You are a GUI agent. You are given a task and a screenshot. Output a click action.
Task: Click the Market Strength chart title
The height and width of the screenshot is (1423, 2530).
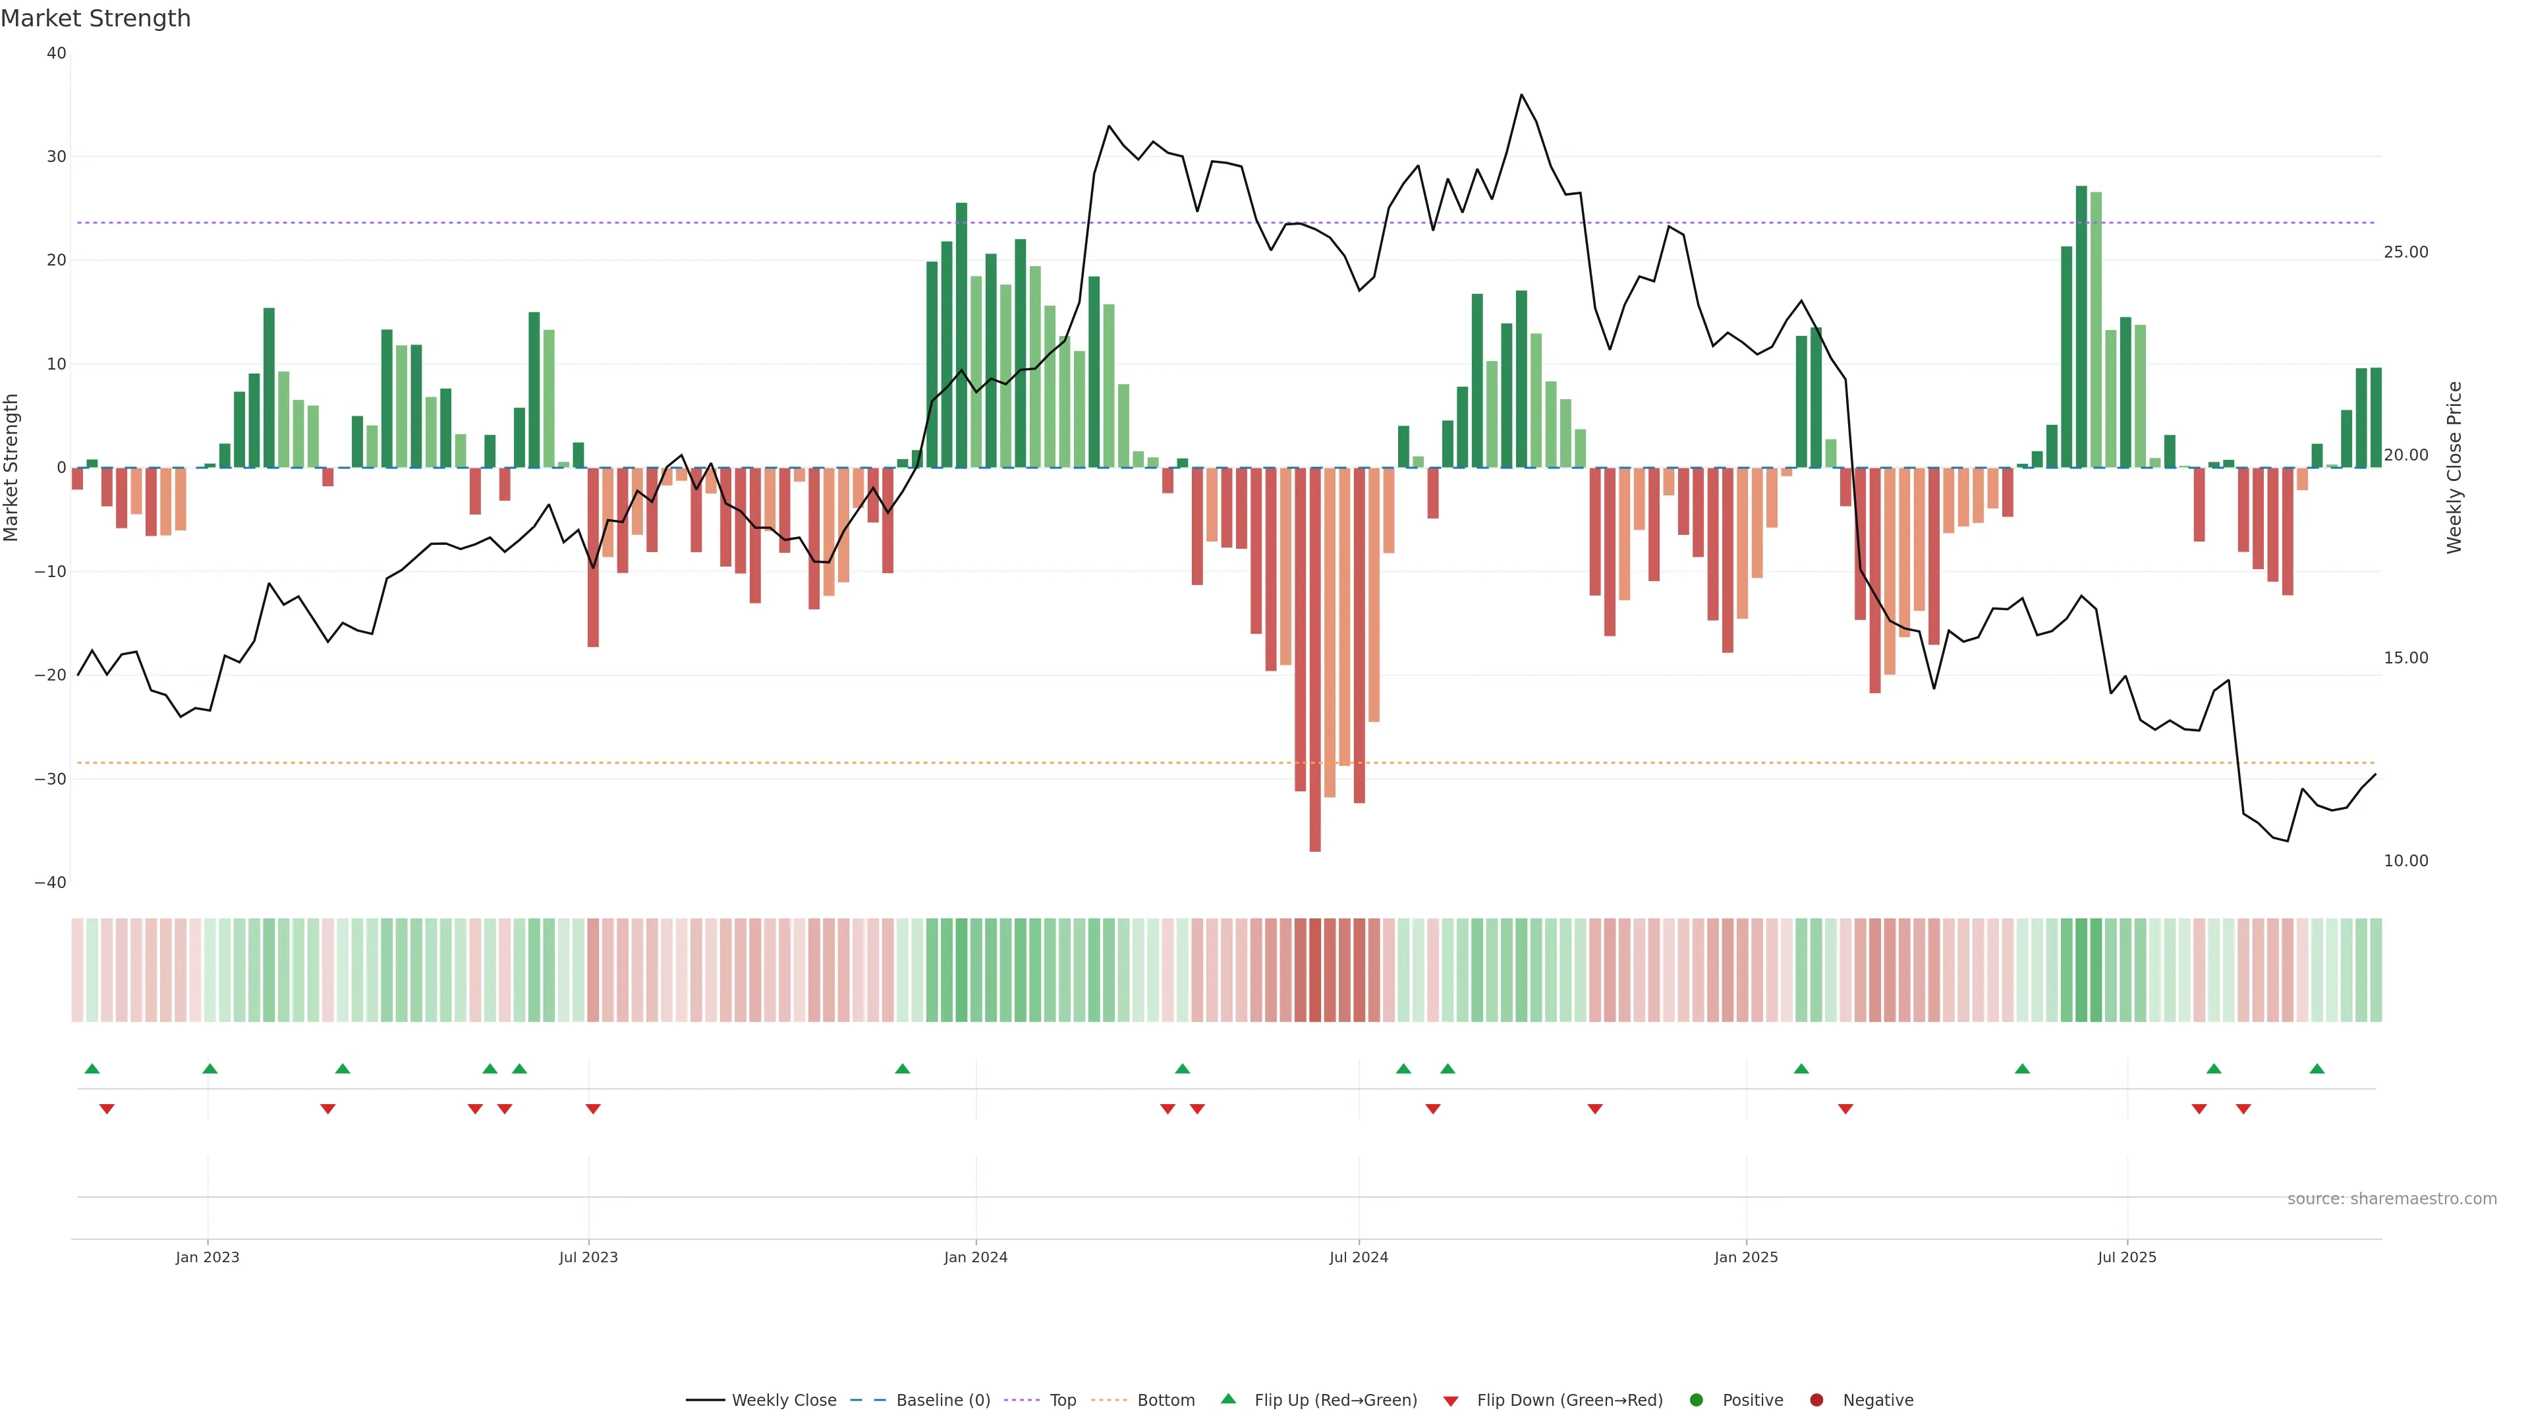(x=96, y=18)
